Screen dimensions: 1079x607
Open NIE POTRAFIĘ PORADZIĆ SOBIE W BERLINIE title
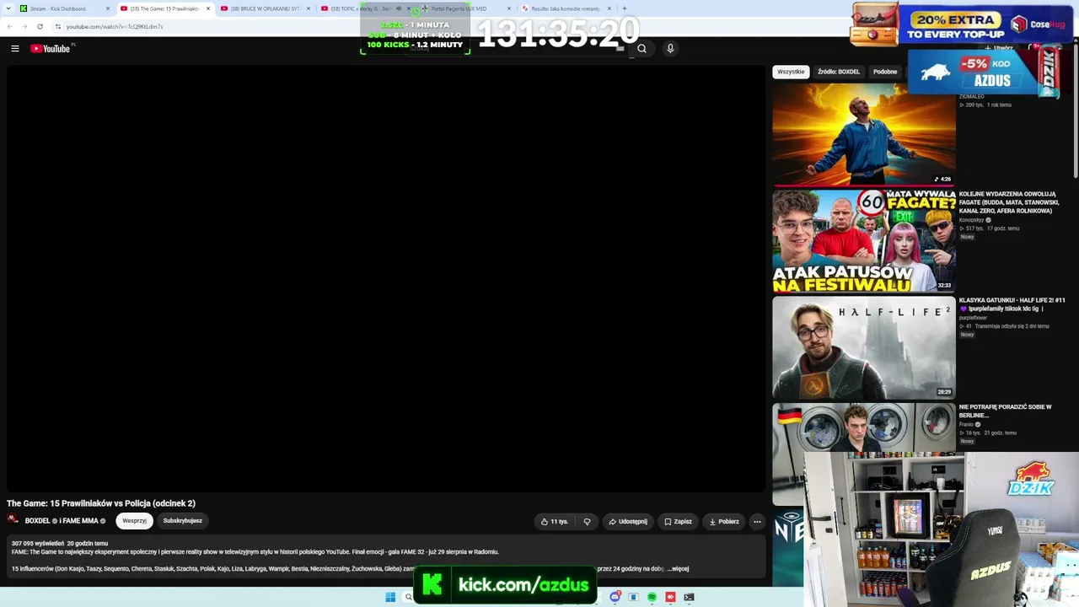point(1006,411)
